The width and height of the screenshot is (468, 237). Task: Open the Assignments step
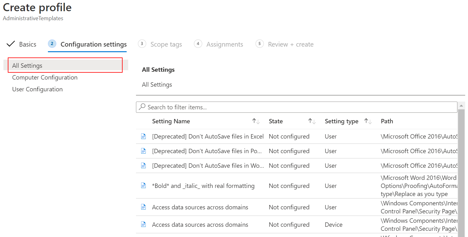(x=225, y=44)
